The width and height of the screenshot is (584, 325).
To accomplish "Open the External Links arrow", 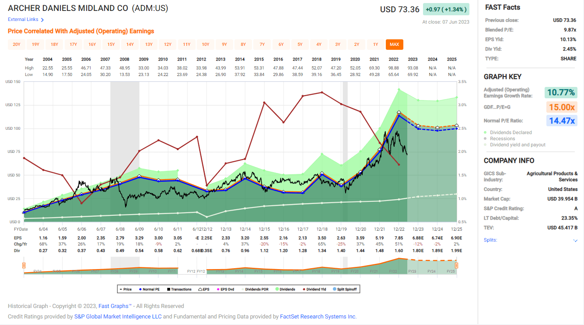I will tap(42, 20).
